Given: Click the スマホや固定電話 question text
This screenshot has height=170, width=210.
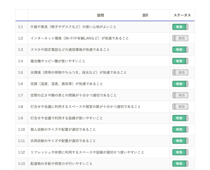Looking at the screenshot, I should tap(70, 50).
